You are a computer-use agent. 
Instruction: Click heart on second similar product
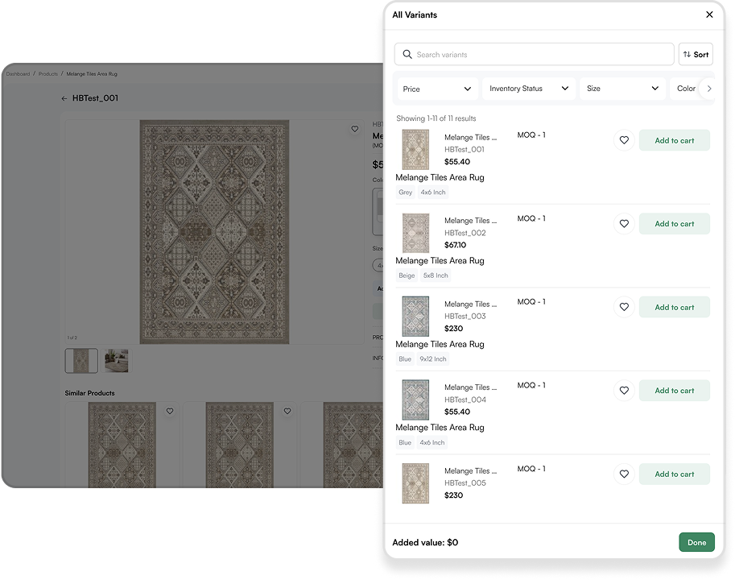[x=287, y=411]
